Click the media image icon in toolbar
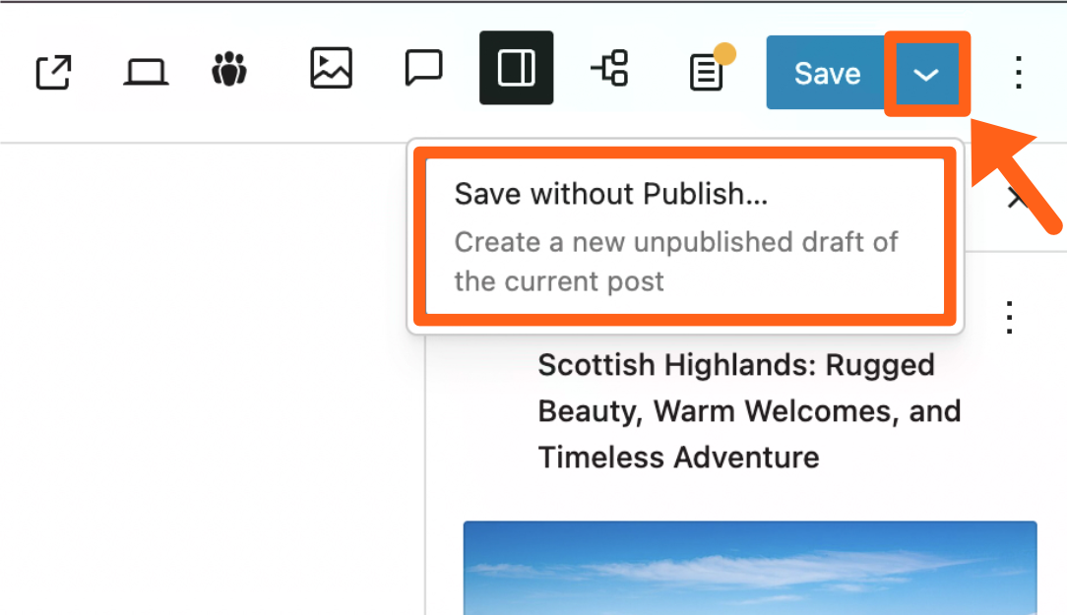The height and width of the screenshot is (615, 1067). (x=331, y=69)
